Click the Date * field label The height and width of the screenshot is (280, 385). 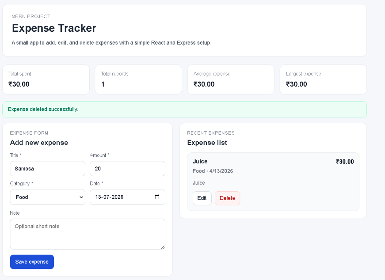(97, 184)
